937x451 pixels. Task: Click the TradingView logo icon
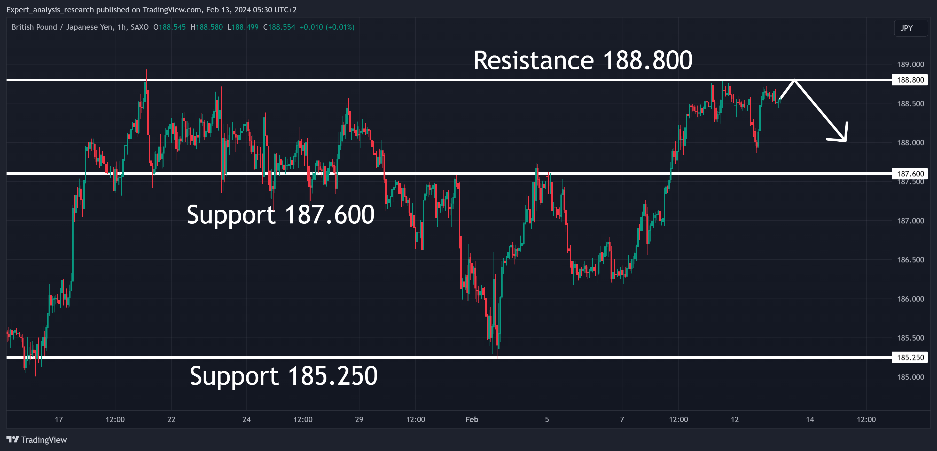[x=12, y=439]
